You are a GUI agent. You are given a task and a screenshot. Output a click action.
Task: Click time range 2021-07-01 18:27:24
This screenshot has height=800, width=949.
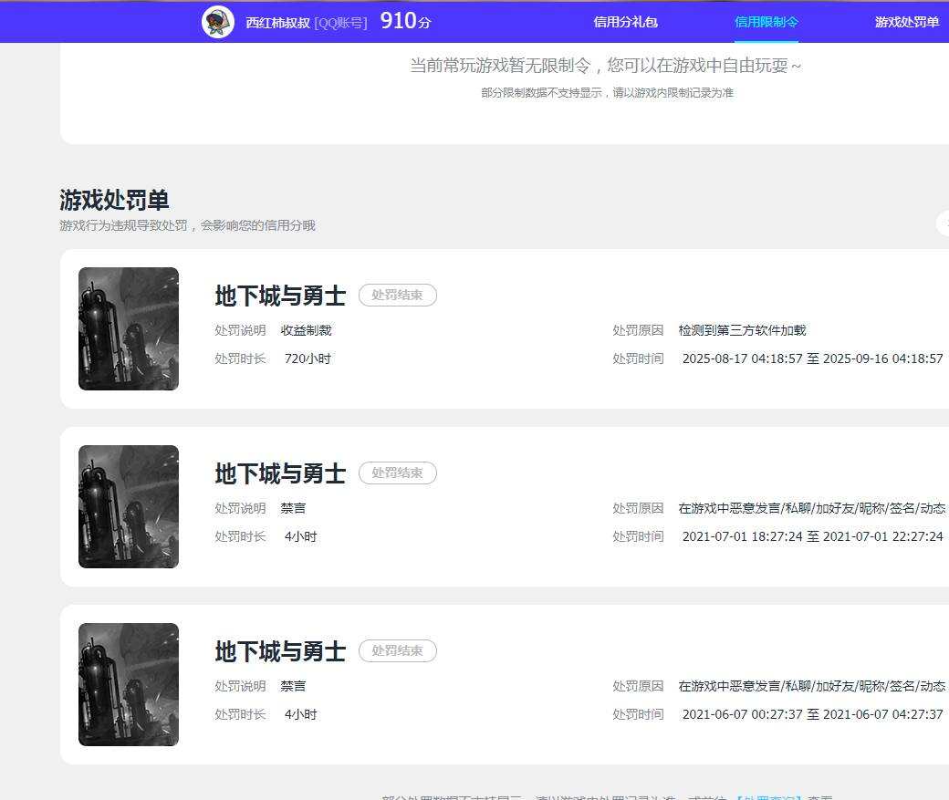tap(813, 536)
